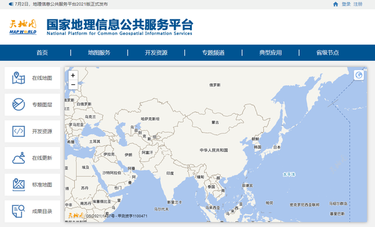Open the 首页 navigation tab
This screenshot has width=375, height=227.
click(42, 53)
